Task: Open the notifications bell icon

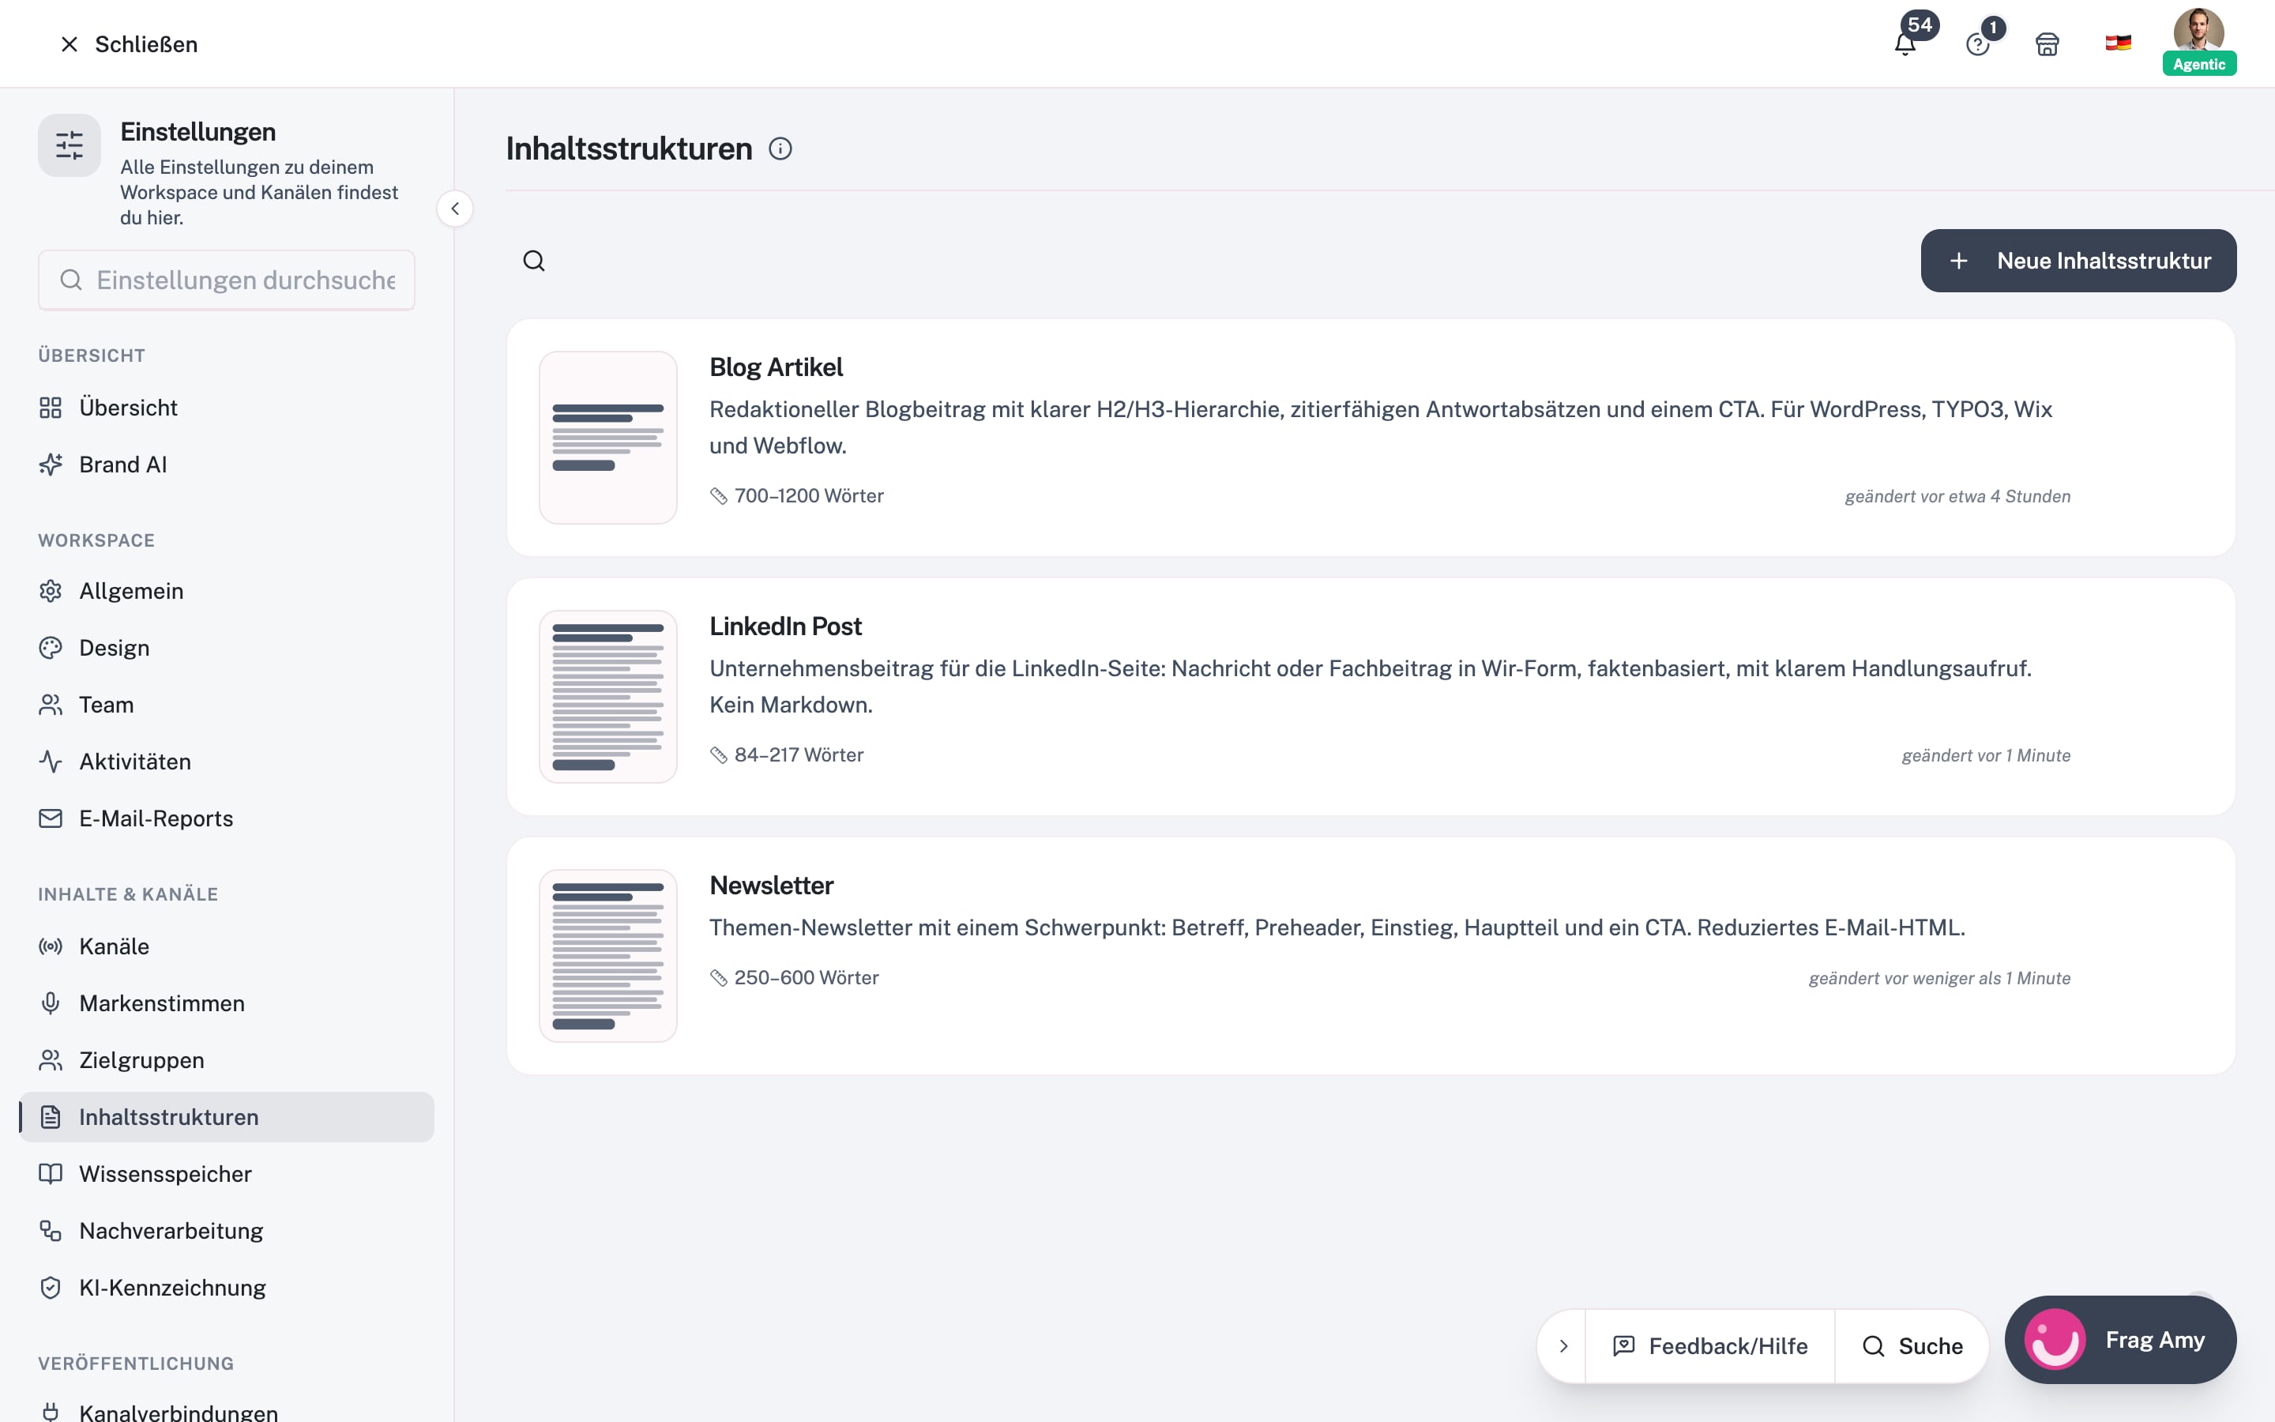Action: pyautogui.click(x=1905, y=44)
